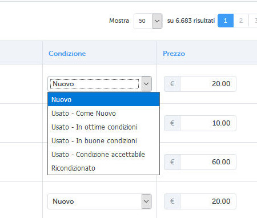Click the euro symbol beside 10.00
Screen dimensions: 257x218
(172, 123)
